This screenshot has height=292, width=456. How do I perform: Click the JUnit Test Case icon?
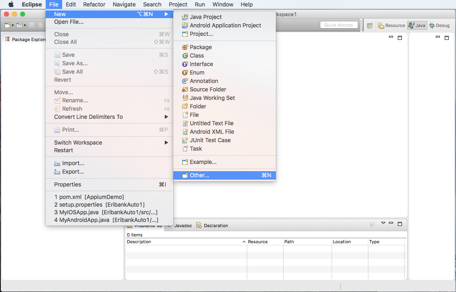pyautogui.click(x=185, y=140)
